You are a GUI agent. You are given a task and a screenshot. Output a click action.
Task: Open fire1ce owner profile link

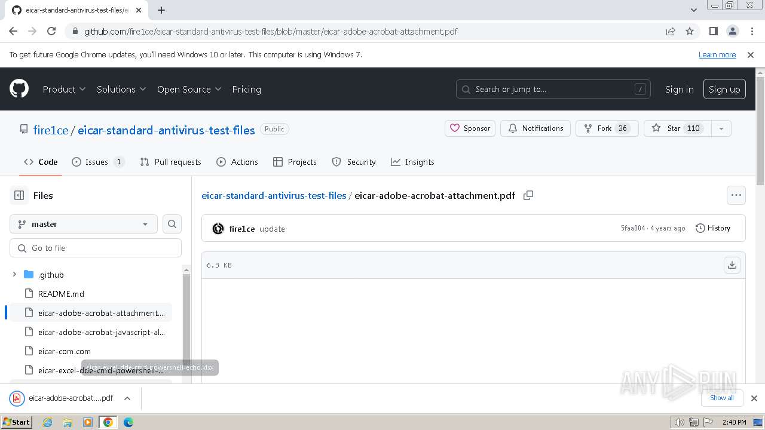pyautogui.click(x=51, y=130)
